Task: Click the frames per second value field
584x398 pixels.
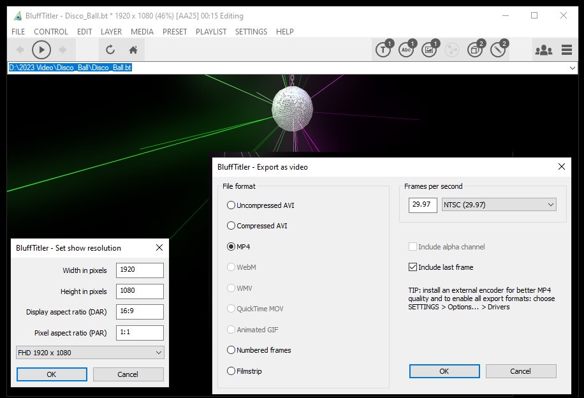Action: coord(423,205)
